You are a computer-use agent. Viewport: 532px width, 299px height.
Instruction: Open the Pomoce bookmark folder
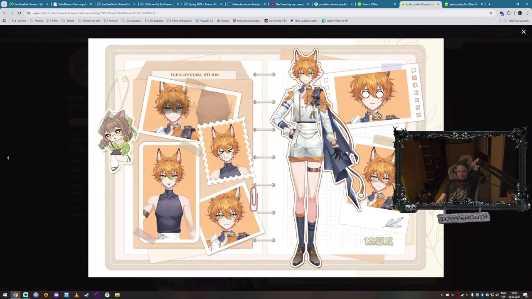111,20
